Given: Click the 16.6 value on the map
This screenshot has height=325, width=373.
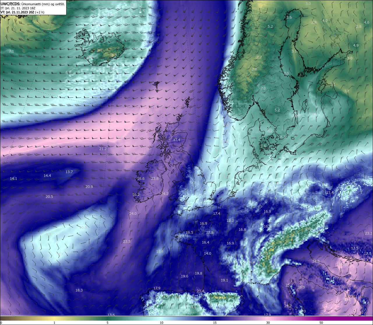Looking at the screenshot, I should 141,179.
